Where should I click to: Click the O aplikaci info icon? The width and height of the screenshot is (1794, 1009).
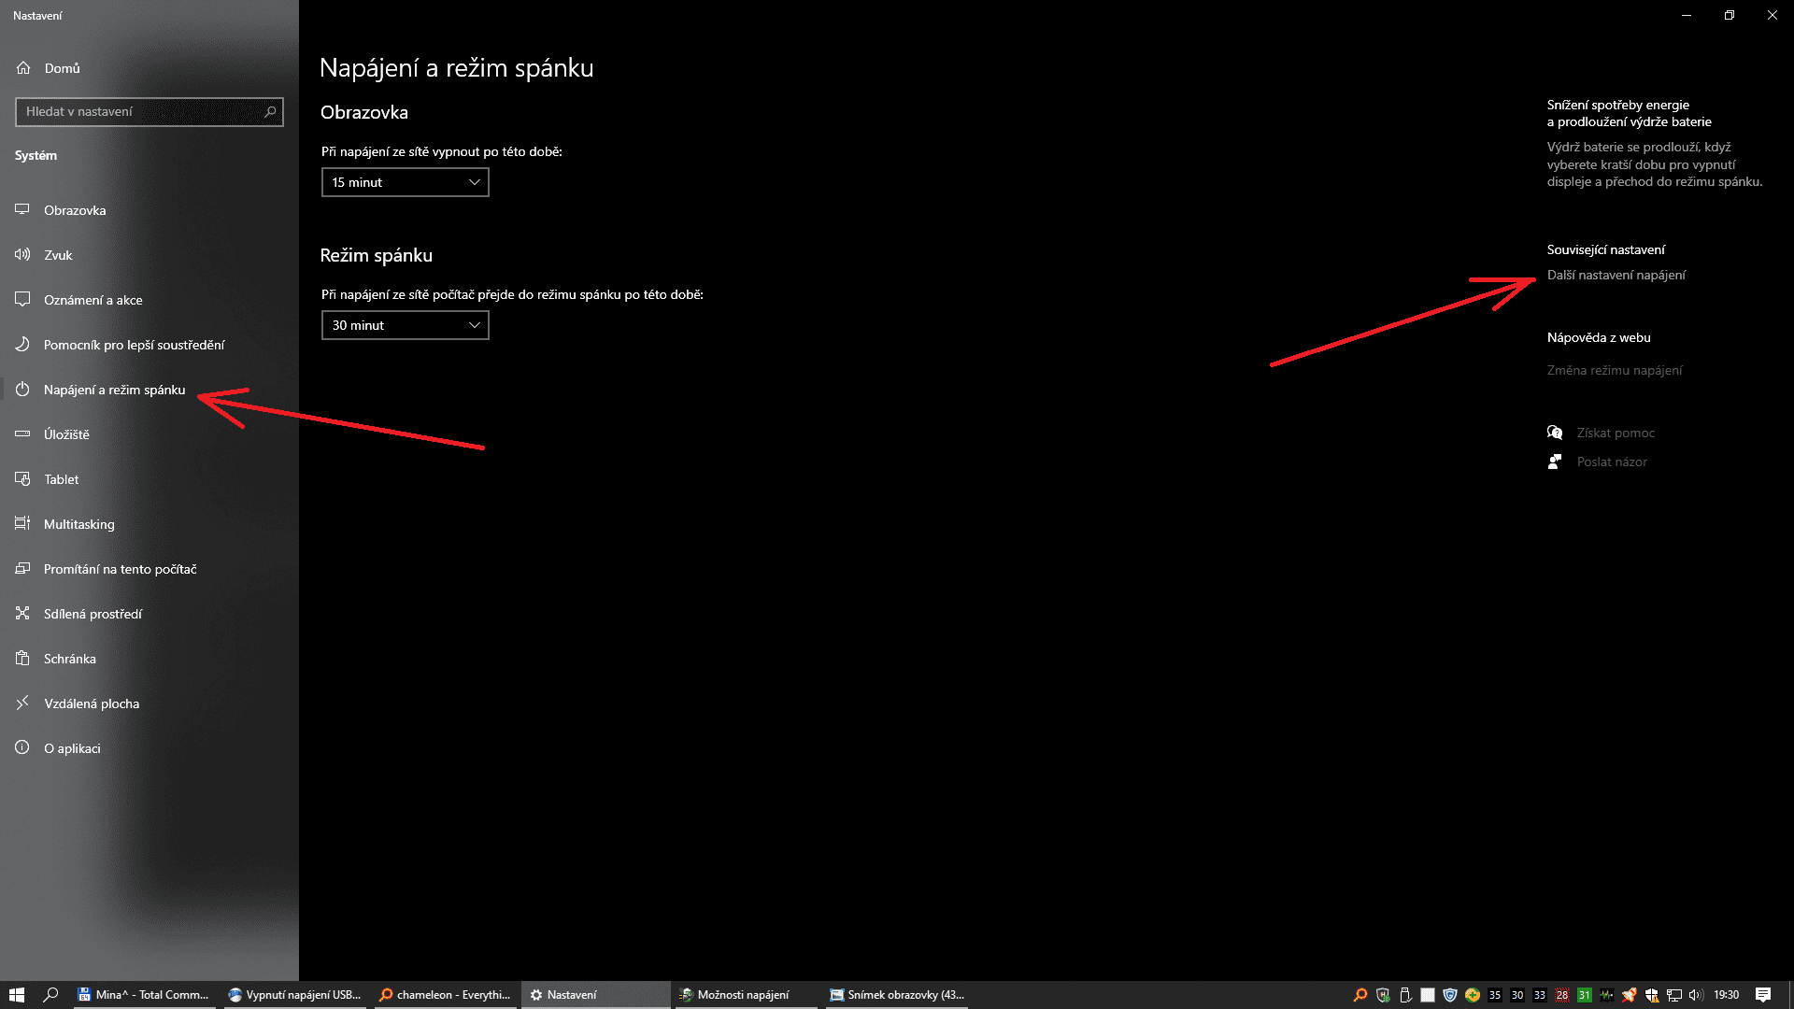pos(22,748)
